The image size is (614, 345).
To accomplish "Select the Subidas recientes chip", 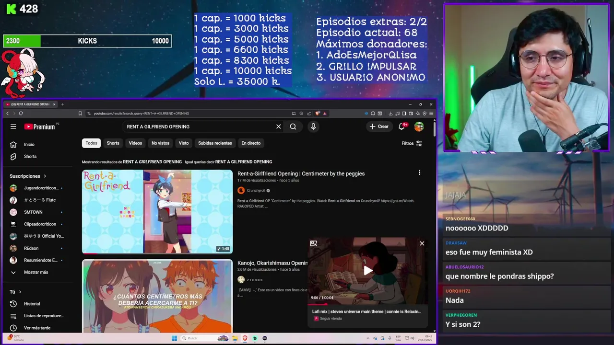I will click(215, 143).
